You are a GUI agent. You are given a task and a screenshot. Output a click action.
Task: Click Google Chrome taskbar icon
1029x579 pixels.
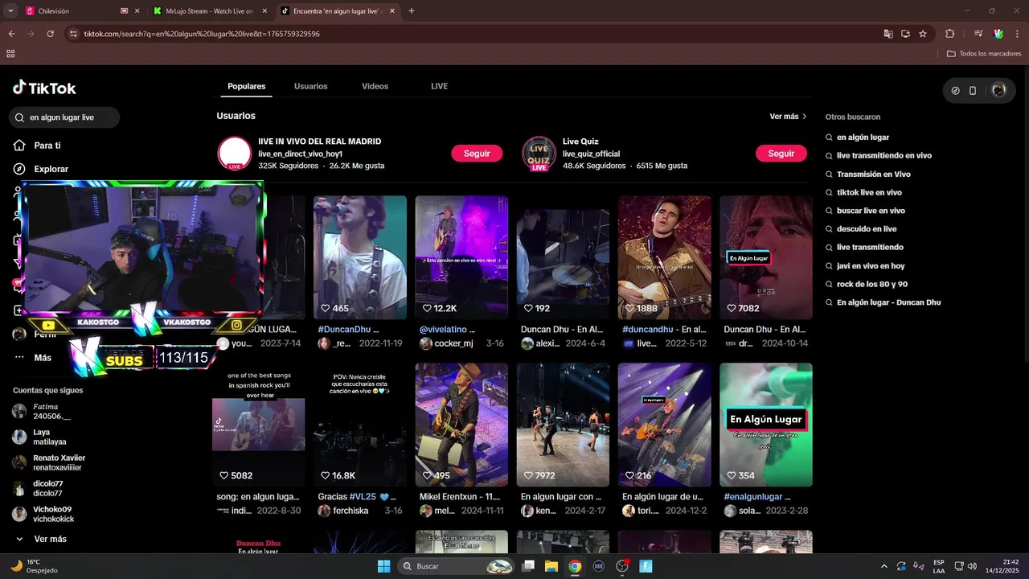point(575,566)
